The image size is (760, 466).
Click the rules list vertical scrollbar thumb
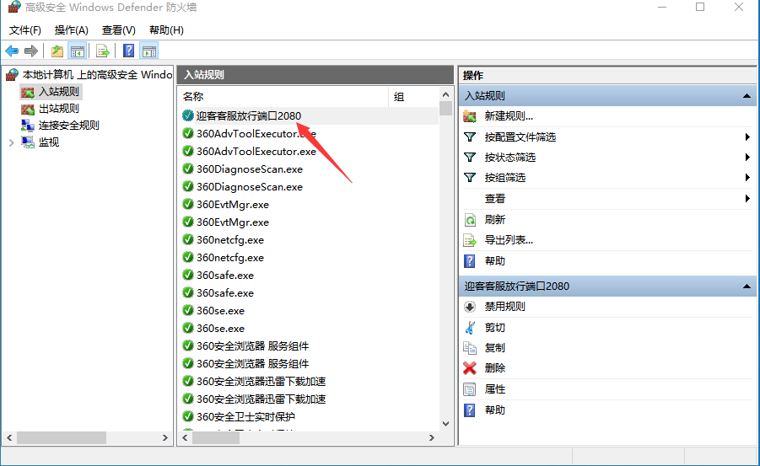pos(446,109)
